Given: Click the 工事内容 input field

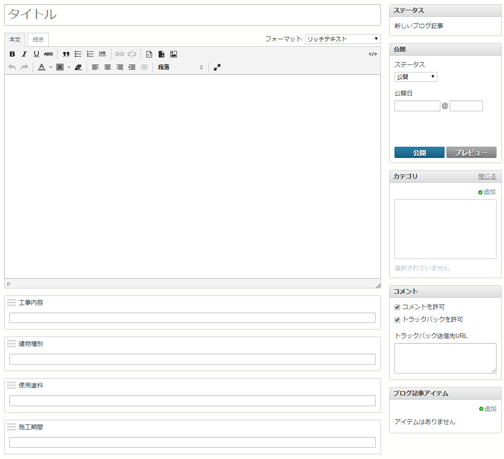Looking at the screenshot, I should click(x=192, y=318).
